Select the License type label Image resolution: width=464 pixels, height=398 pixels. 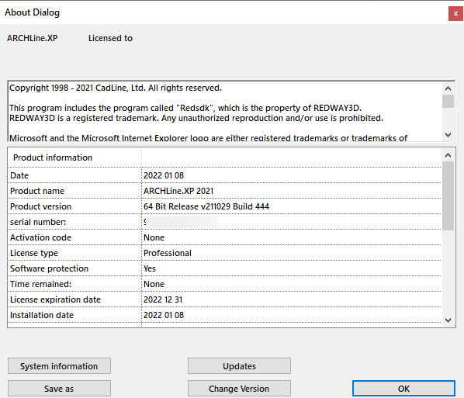(x=34, y=253)
